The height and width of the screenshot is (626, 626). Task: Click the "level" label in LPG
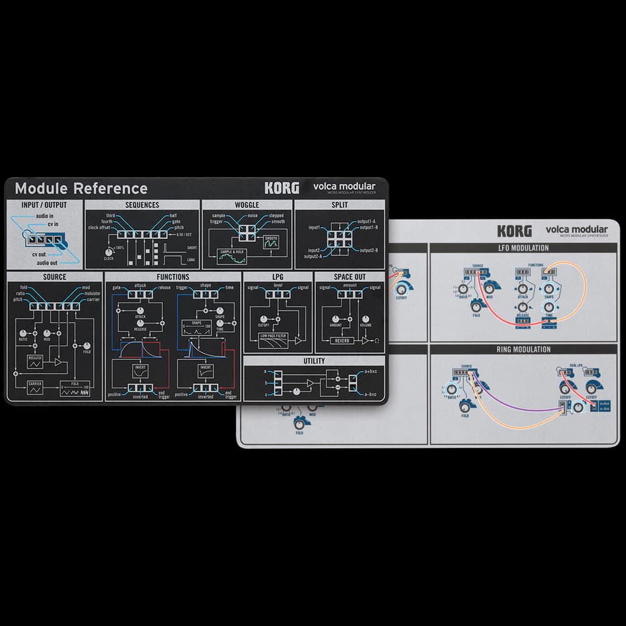278,285
